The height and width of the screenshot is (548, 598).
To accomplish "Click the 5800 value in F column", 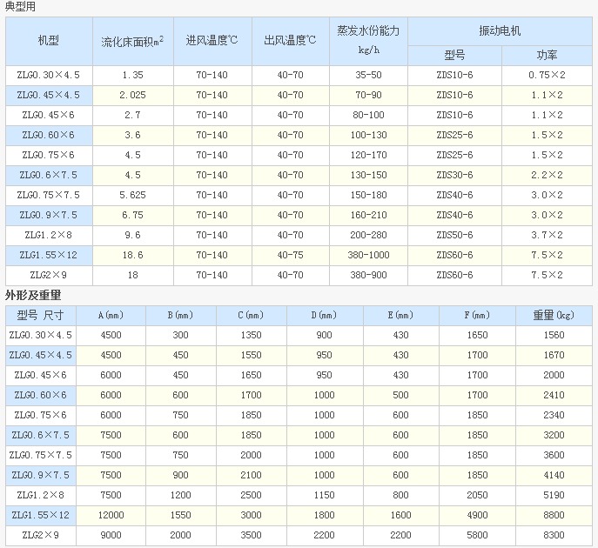I will coord(477,535).
